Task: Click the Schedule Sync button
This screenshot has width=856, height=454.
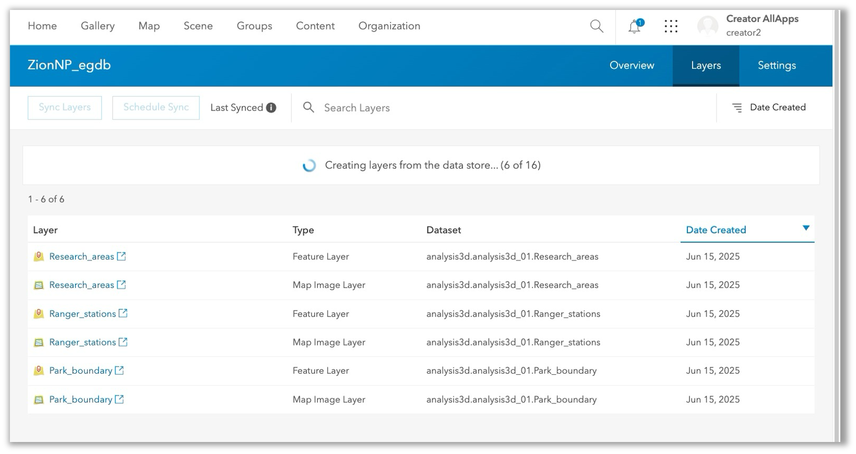Action: 156,107
